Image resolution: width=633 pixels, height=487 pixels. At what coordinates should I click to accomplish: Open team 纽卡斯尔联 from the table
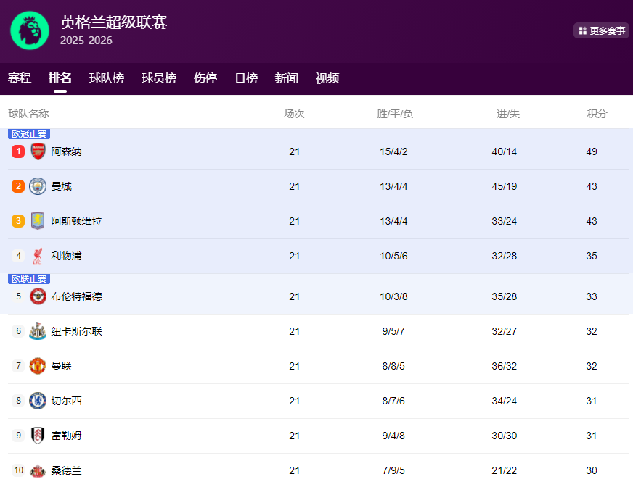click(76, 331)
